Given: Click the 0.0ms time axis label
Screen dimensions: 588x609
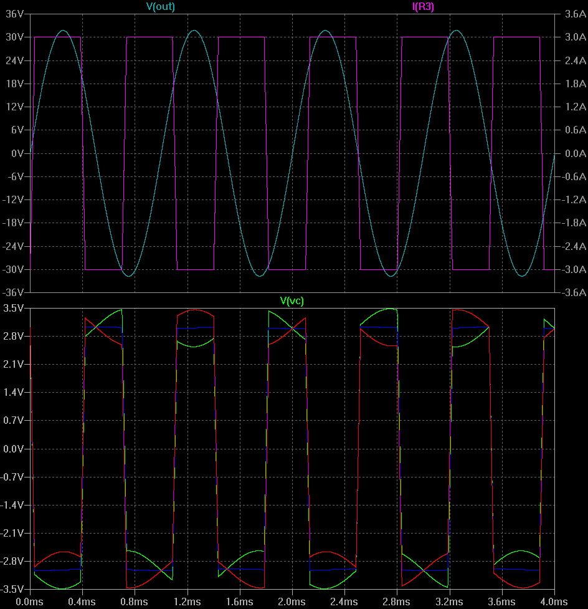Looking at the screenshot, I should pyautogui.click(x=29, y=602).
